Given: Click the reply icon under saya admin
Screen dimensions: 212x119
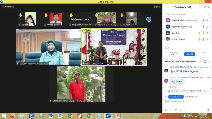Looking at the screenshot, I should pyautogui.click(x=171, y=87).
